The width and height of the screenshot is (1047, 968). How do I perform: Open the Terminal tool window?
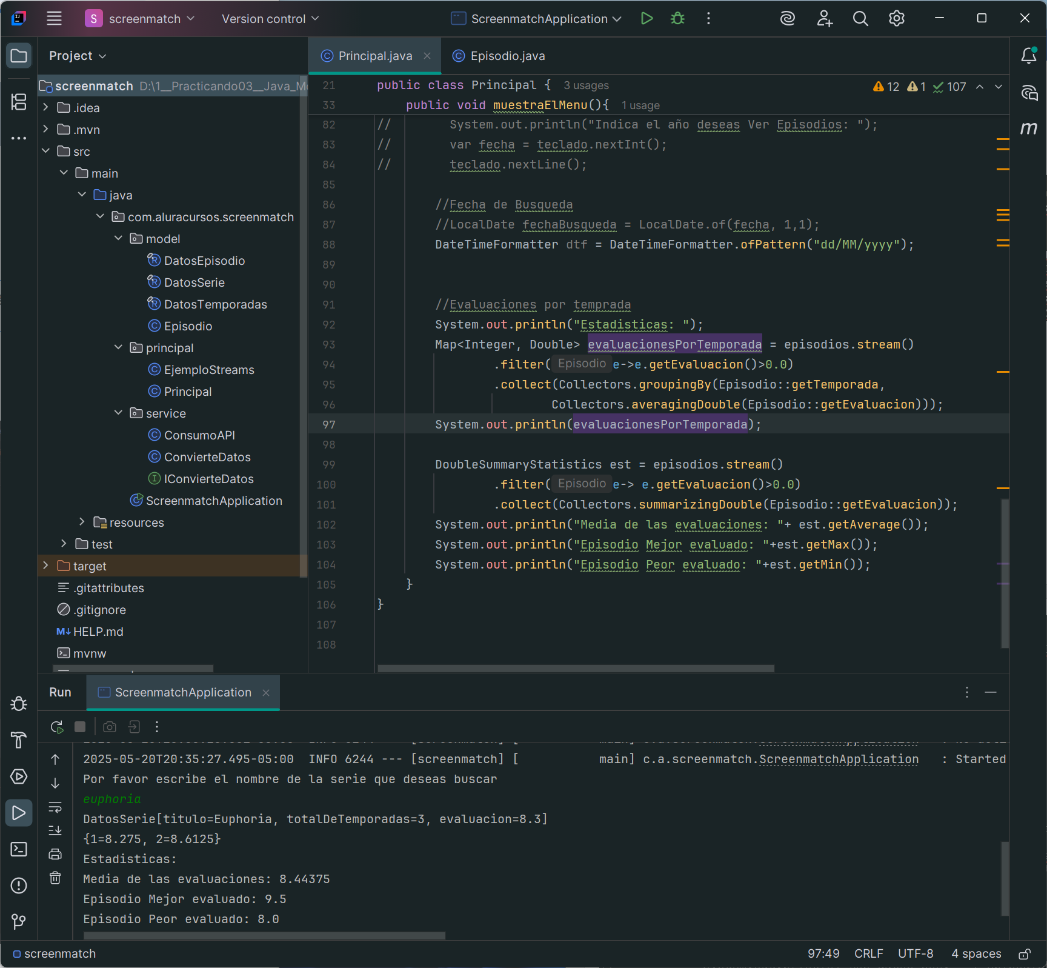[x=19, y=849]
